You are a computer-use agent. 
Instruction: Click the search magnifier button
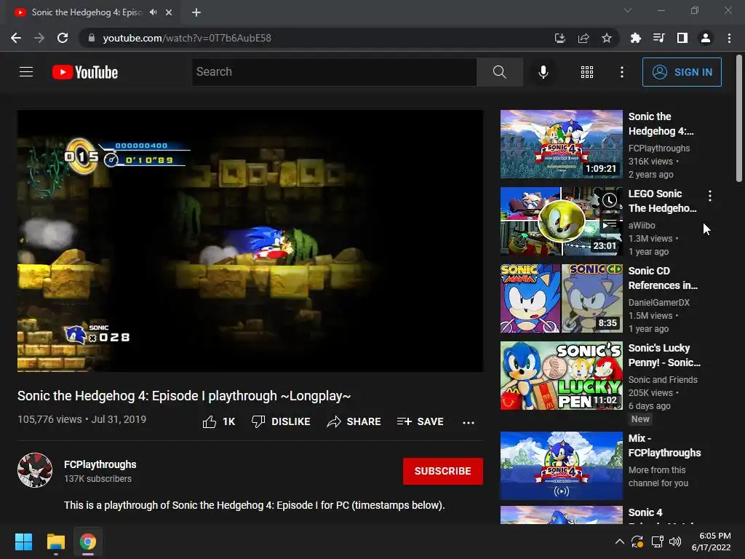tap(499, 72)
